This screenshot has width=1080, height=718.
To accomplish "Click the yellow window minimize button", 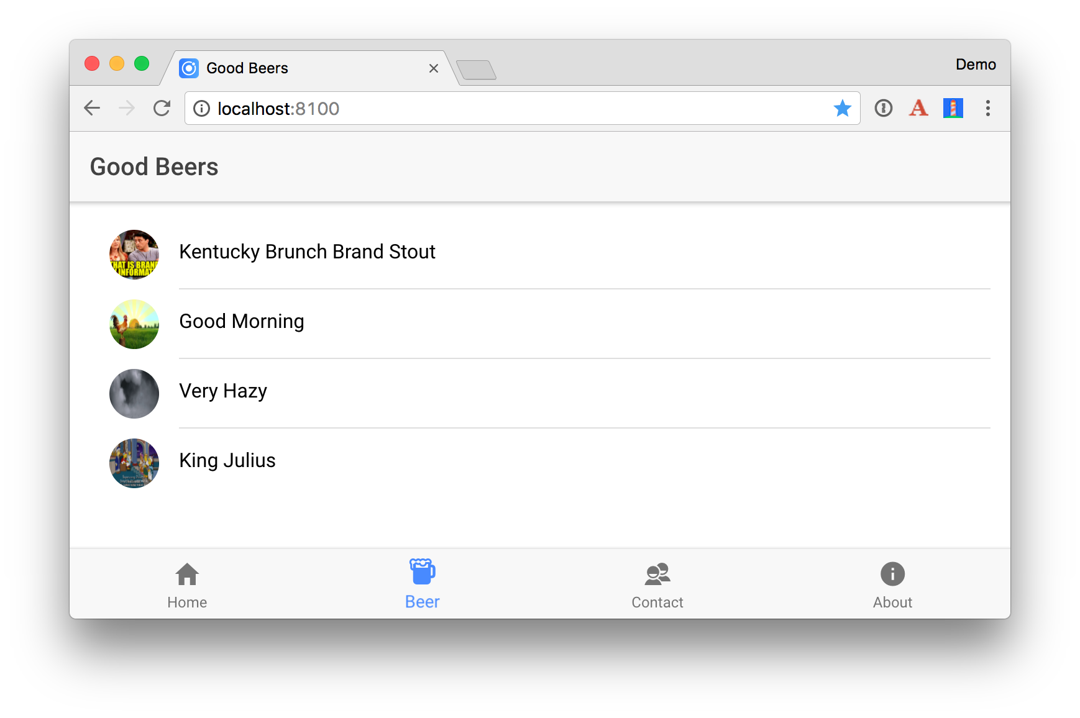I will (117, 63).
